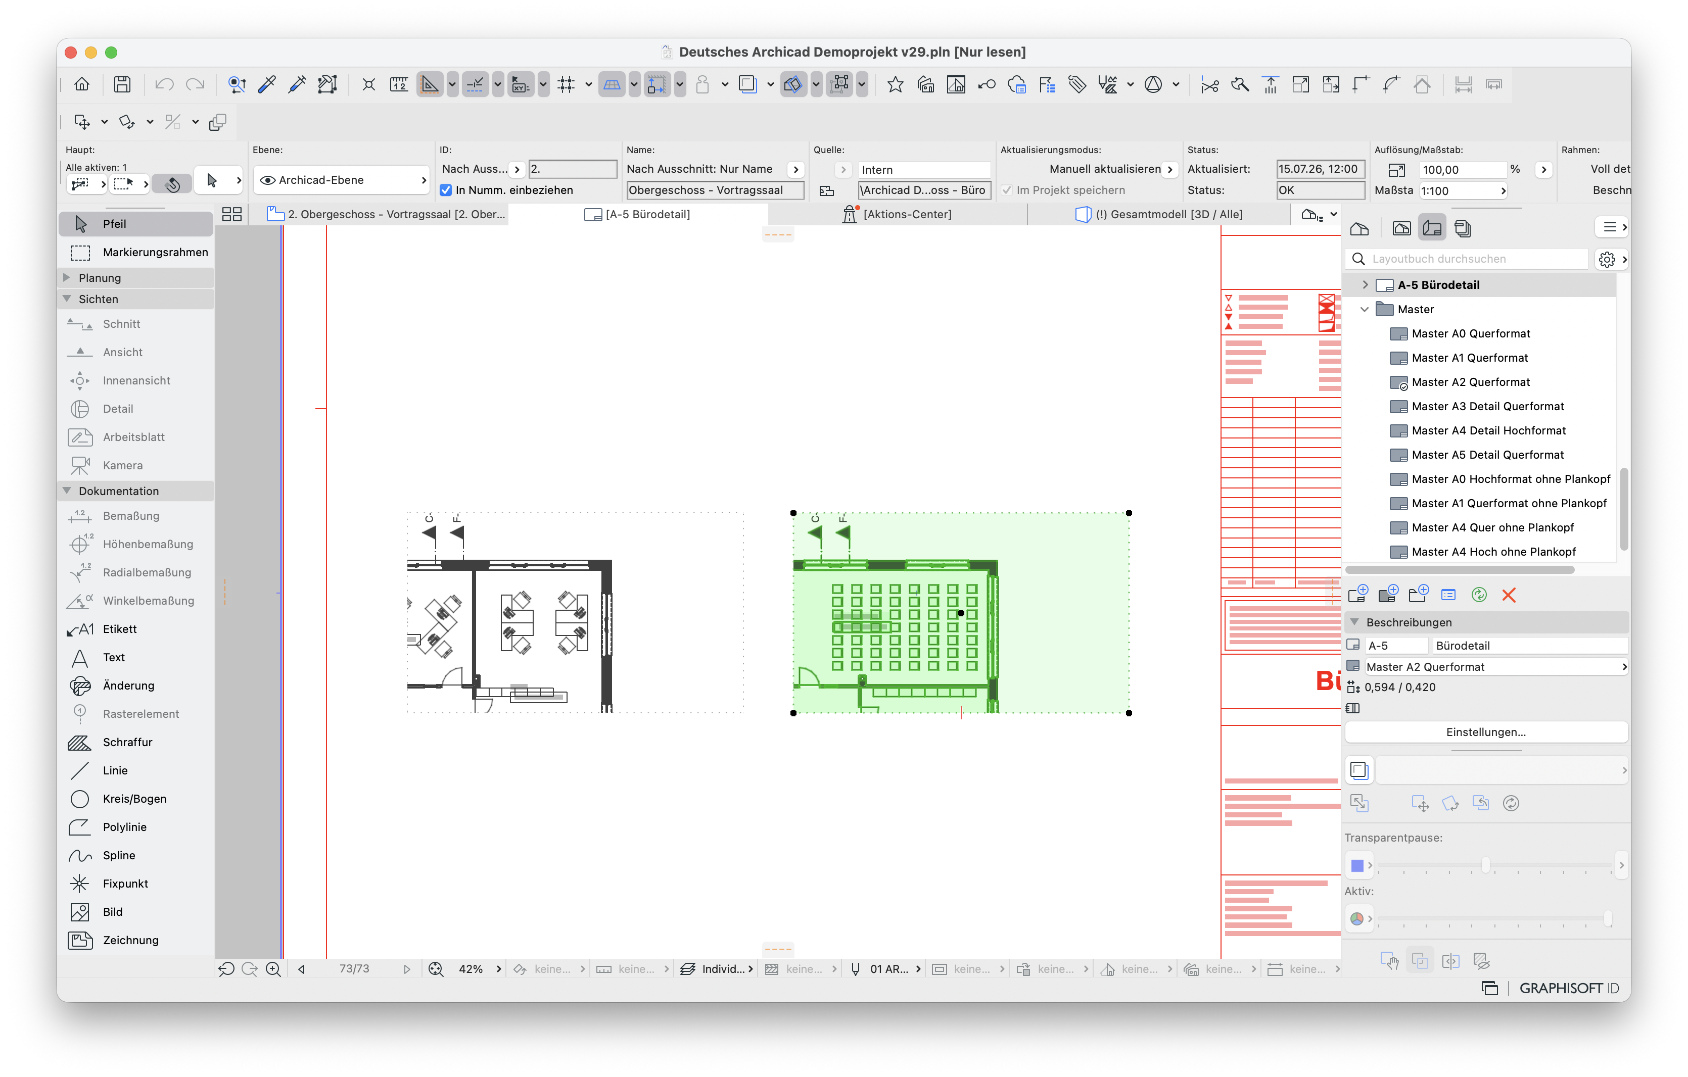Toggle the grid snap toolbar button
Image resolution: width=1688 pixels, height=1077 pixels.
click(566, 85)
